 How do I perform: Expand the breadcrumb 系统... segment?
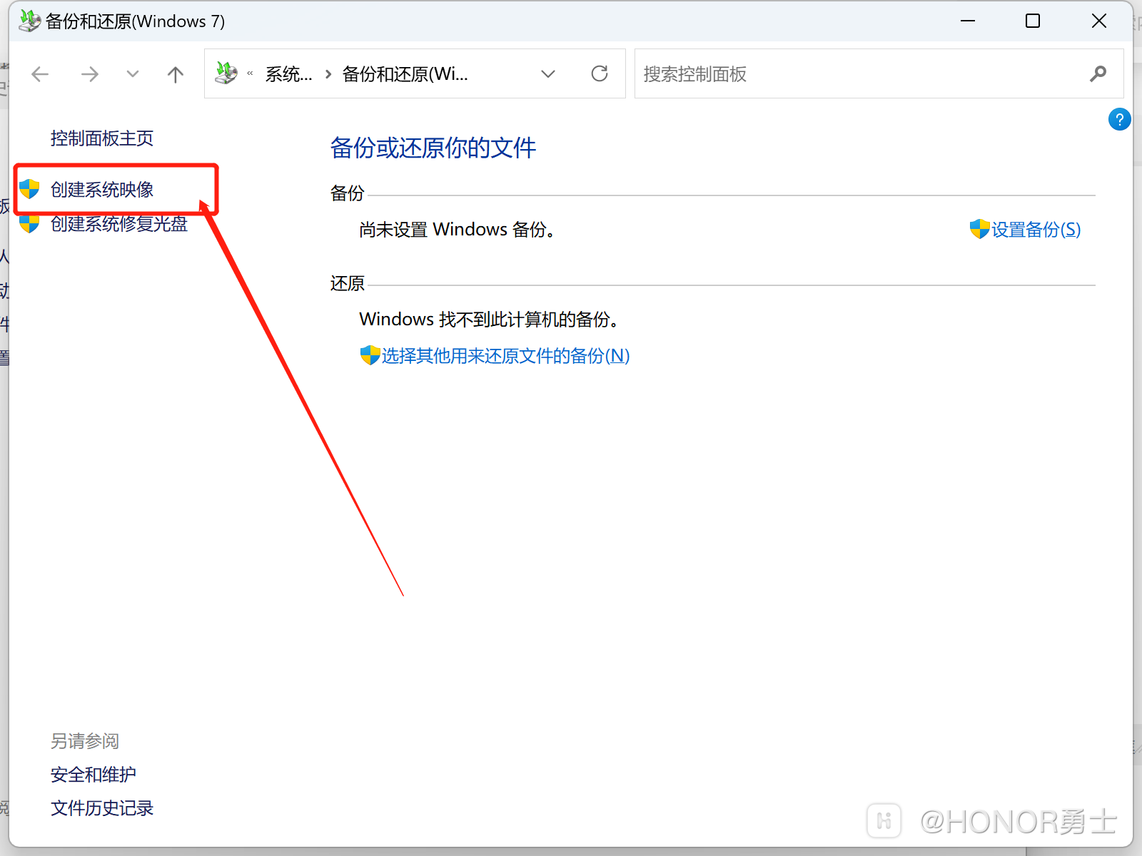[x=288, y=73]
